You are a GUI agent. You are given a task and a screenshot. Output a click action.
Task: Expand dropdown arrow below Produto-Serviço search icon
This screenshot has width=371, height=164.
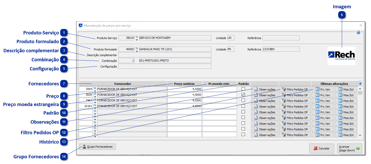[137, 40]
